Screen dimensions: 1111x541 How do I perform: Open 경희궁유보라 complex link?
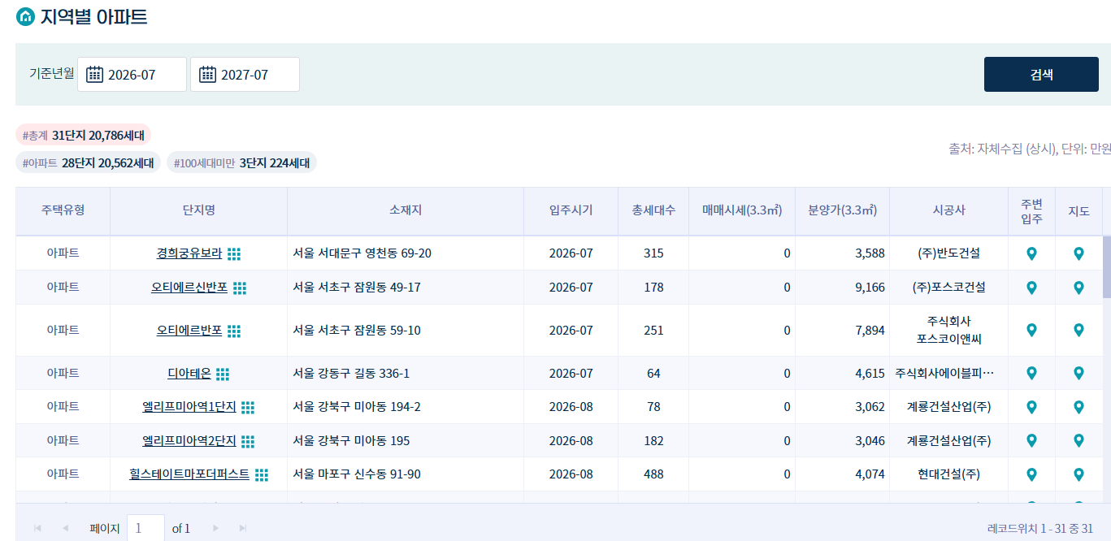tap(189, 253)
